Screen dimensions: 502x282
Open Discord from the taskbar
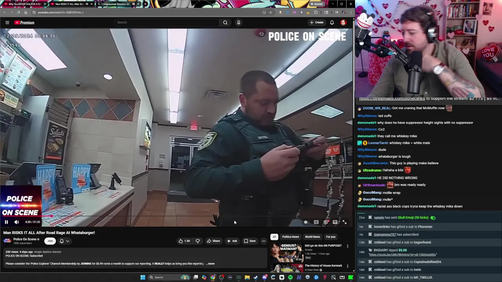[264, 277]
